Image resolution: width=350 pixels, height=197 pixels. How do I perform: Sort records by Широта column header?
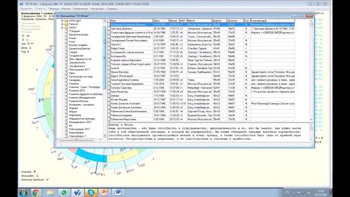point(219,21)
